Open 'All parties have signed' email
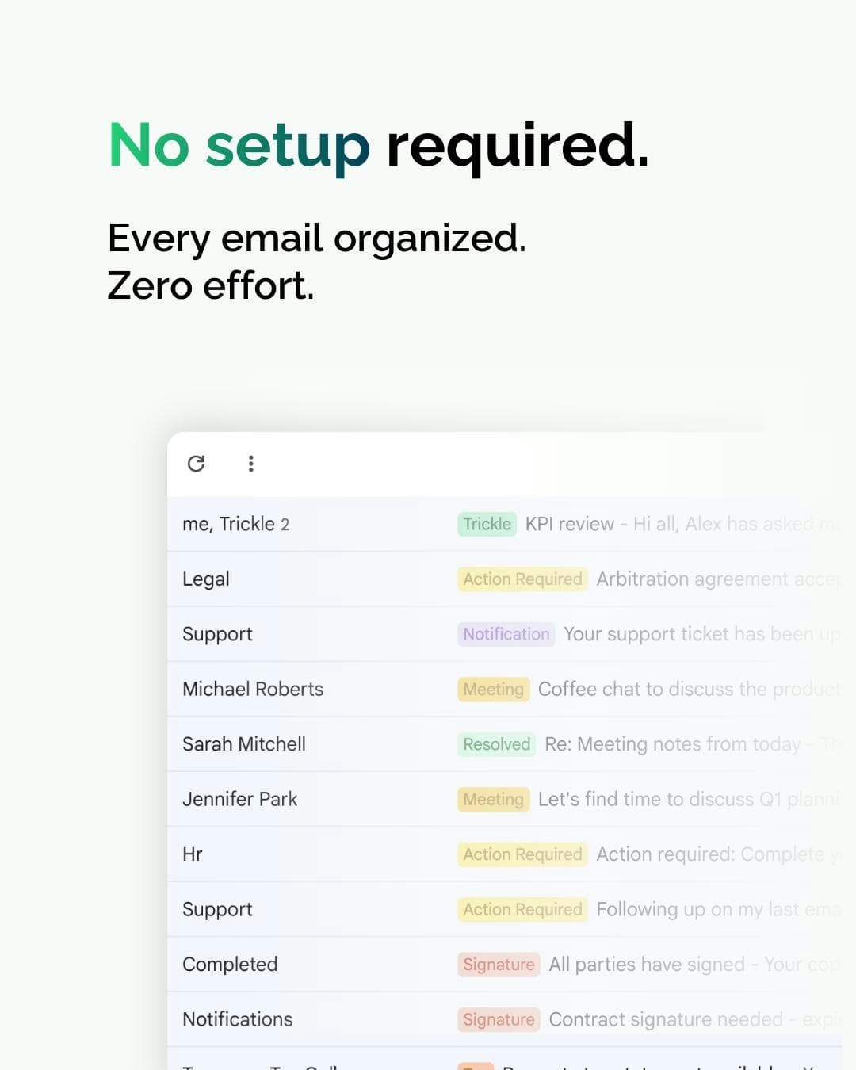The image size is (856, 1070). tap(647, 965)
